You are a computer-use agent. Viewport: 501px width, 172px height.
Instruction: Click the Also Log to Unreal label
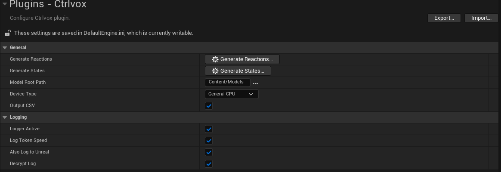coord(29,152)
